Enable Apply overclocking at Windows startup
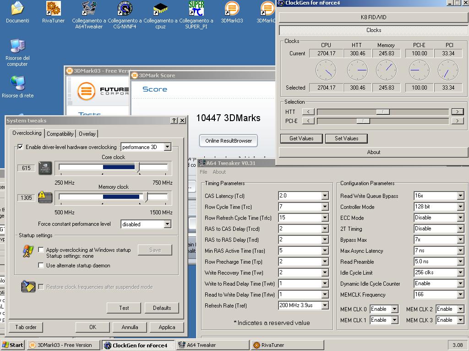This screenshot has width=469, height=351. pyautogui.click(x=41, y=250)
